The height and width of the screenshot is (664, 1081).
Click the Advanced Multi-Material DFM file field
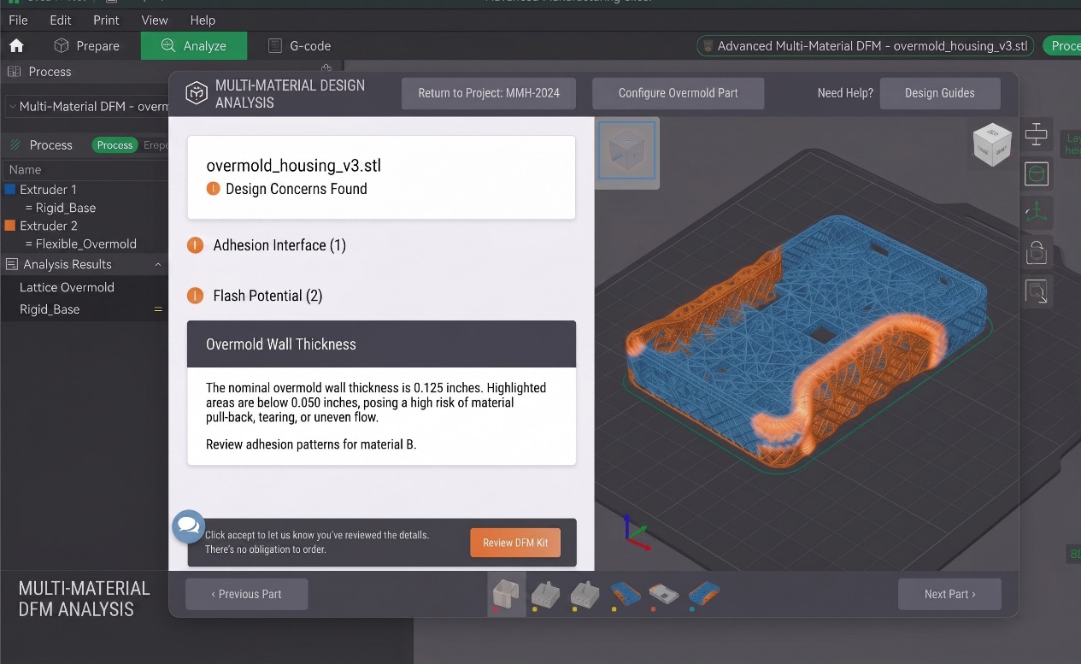(x=867, y=46)
